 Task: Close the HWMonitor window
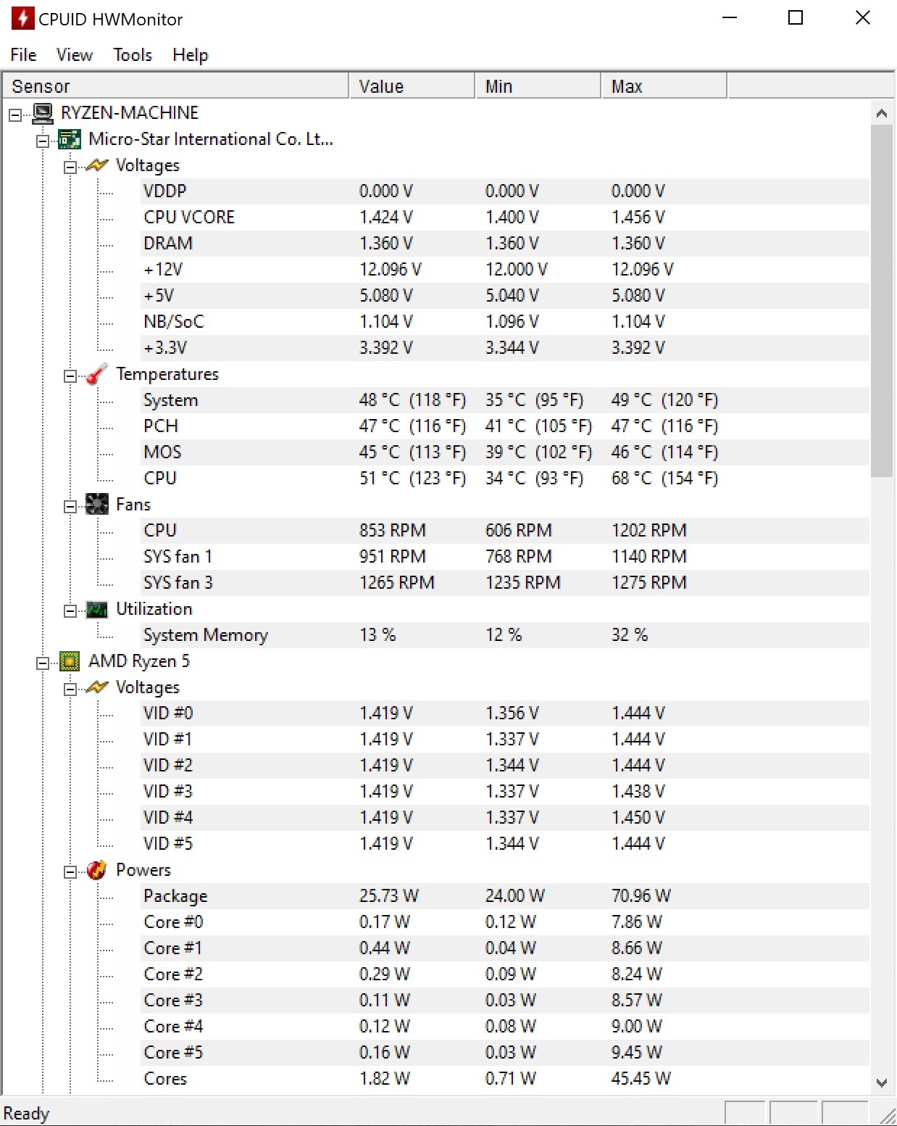point(862,18)
